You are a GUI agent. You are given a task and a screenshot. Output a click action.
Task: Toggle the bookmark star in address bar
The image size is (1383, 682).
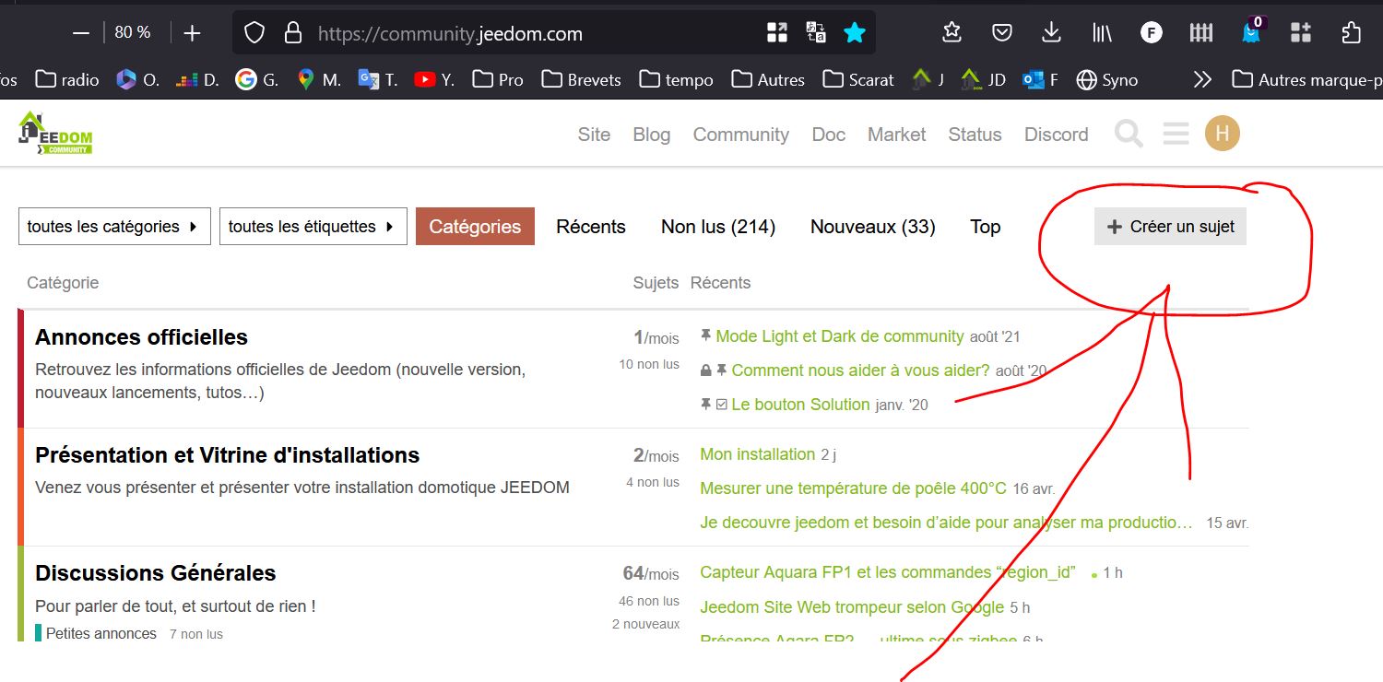click(854, 32)
